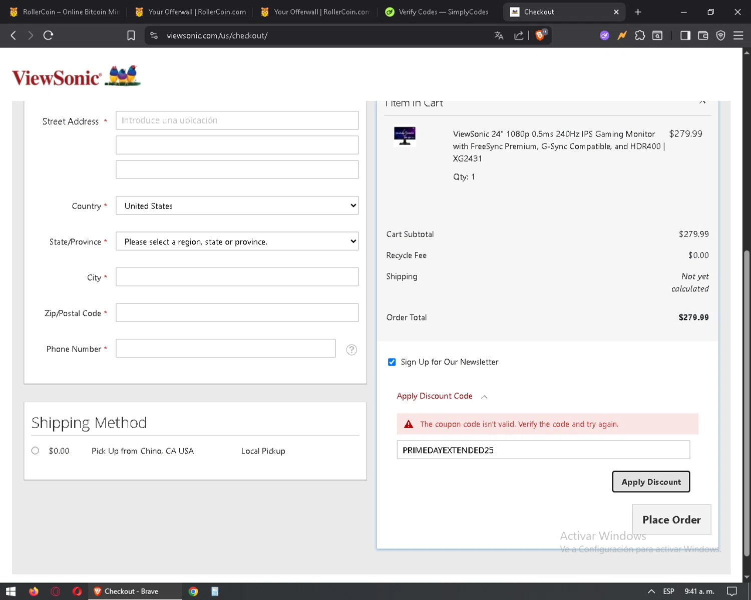Click the third Street Address line field
Screen dimensions: 751x600
tap(237, 169)
